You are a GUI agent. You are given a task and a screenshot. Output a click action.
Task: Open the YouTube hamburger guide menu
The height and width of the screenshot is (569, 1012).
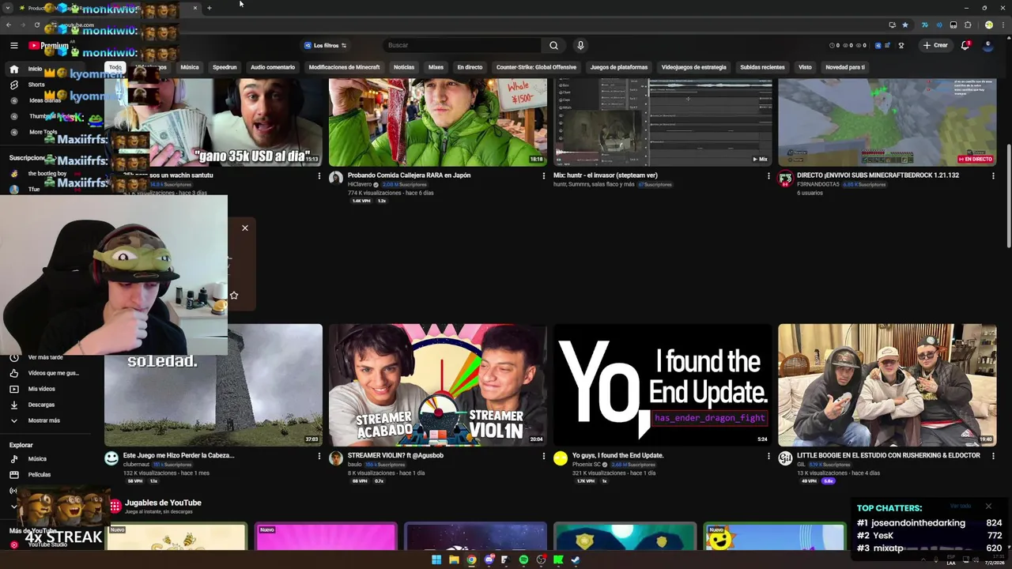tap(13, 45)
